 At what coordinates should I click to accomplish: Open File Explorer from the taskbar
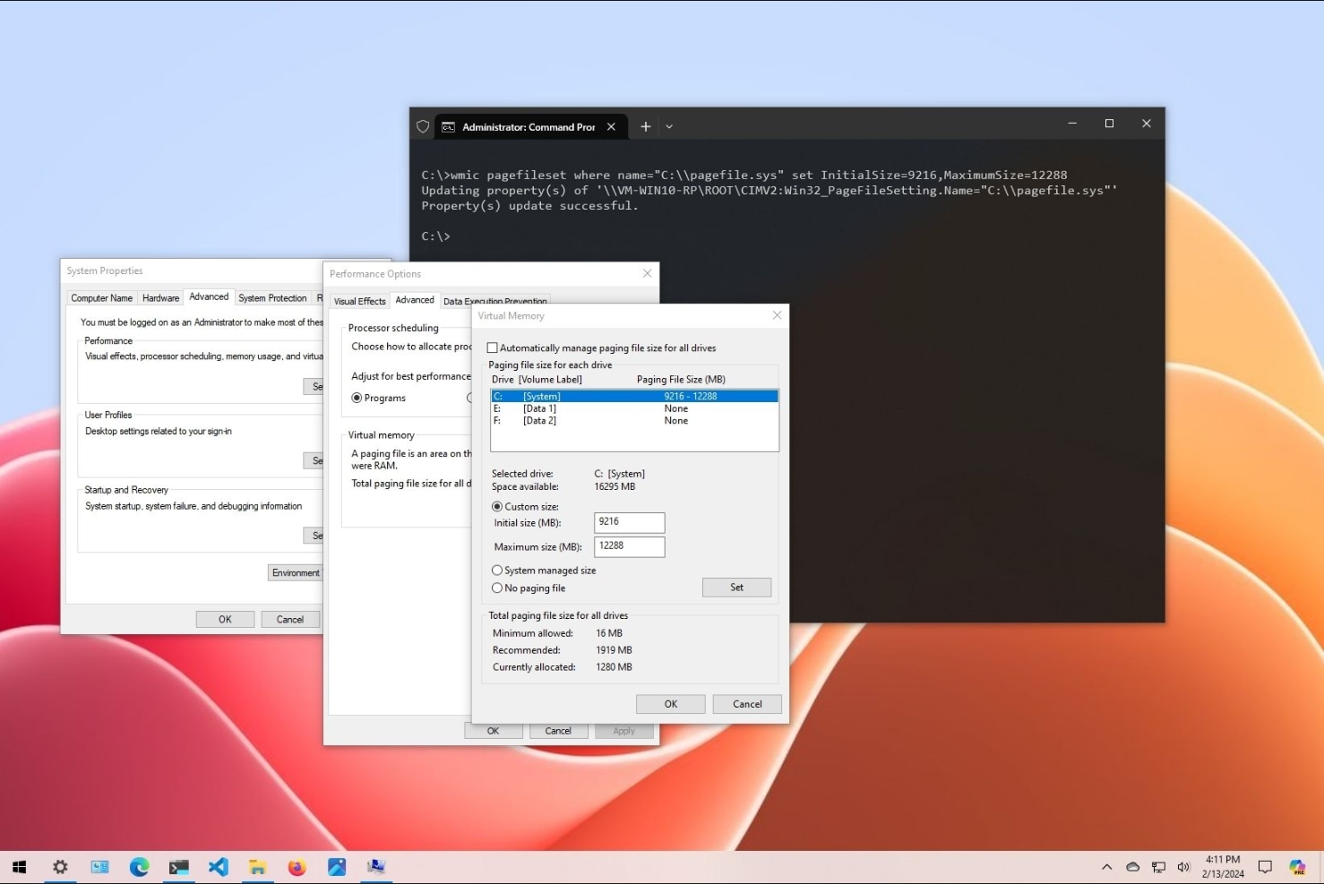point(257,866)
